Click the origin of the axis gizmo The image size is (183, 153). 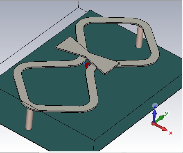pos(154,123)
